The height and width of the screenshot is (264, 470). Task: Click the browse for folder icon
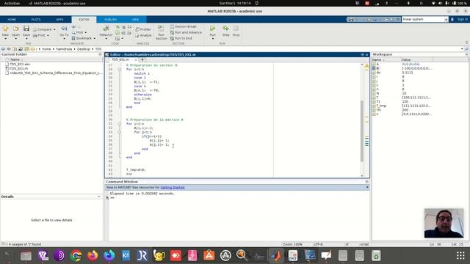coord(26,49)
